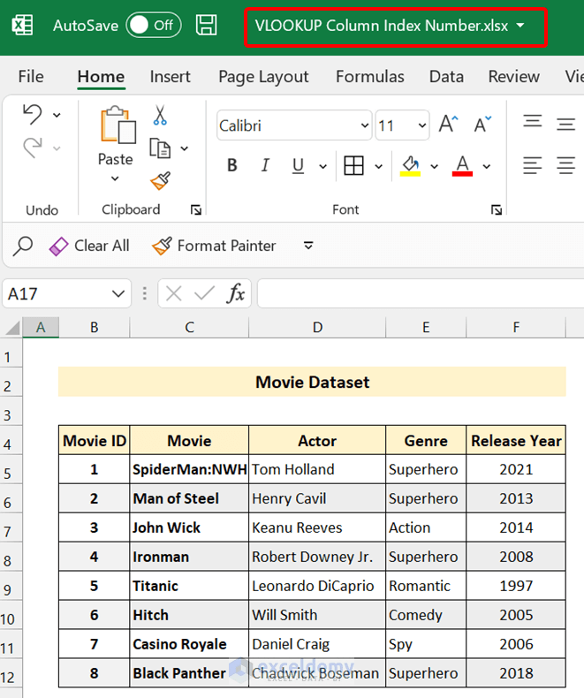The height and width of the screenshot is (698, 584).
Task: Toggle the AutoSave switch
Action: (154, 26)
